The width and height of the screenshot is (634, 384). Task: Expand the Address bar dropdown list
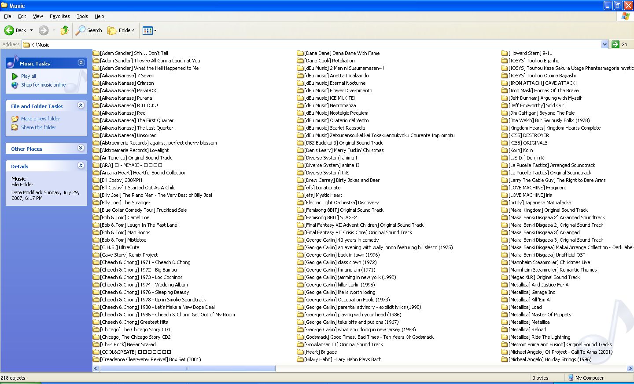pyautogui.click(x=605, y=44)
